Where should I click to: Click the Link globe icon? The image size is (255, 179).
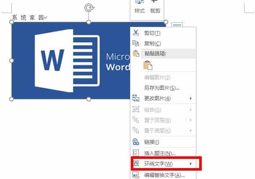coord(136,142)
